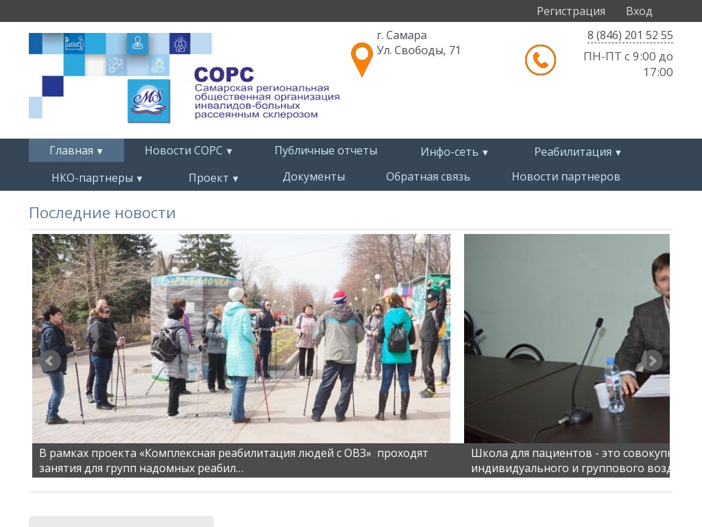Click the Вход login link
The height and width of the screenshot is (527, 702).
(639, 11)
